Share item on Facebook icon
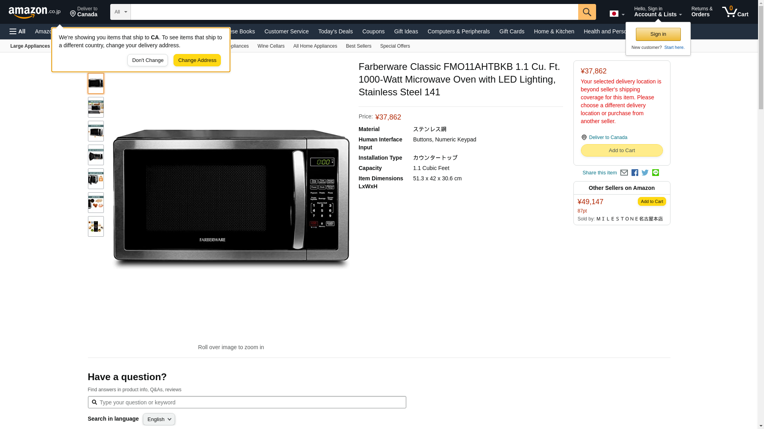The width and height of the screenshot is (764, 429). click(635, 173)
